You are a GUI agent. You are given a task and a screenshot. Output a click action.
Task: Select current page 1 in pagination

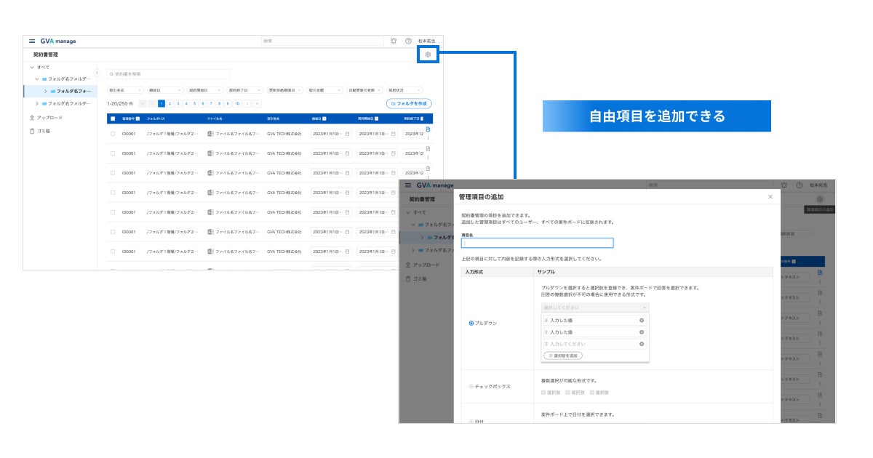pos(162,104)
